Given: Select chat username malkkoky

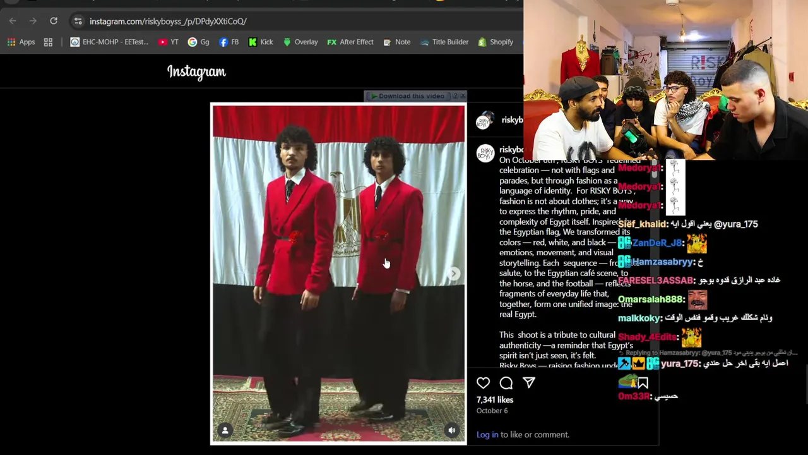Looking at the screenshot, I should pyautogui.click(x=639, y=318).
